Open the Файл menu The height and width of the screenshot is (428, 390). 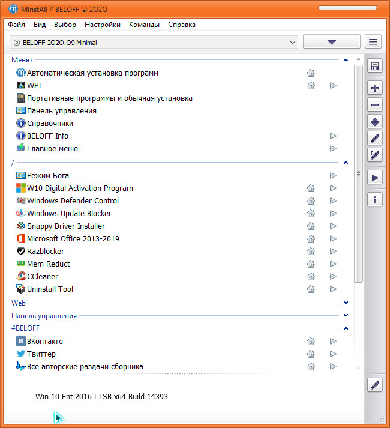point(16,25)
